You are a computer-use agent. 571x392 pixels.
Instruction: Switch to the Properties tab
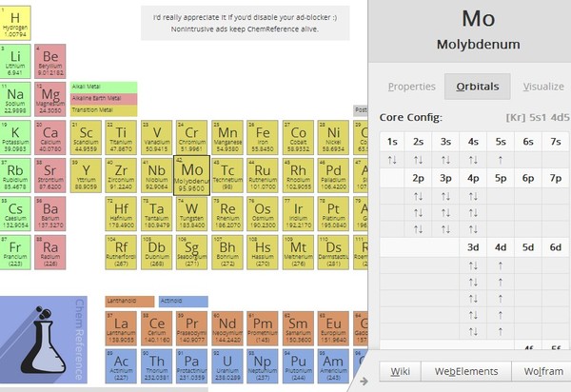click(x=411, y=87)
